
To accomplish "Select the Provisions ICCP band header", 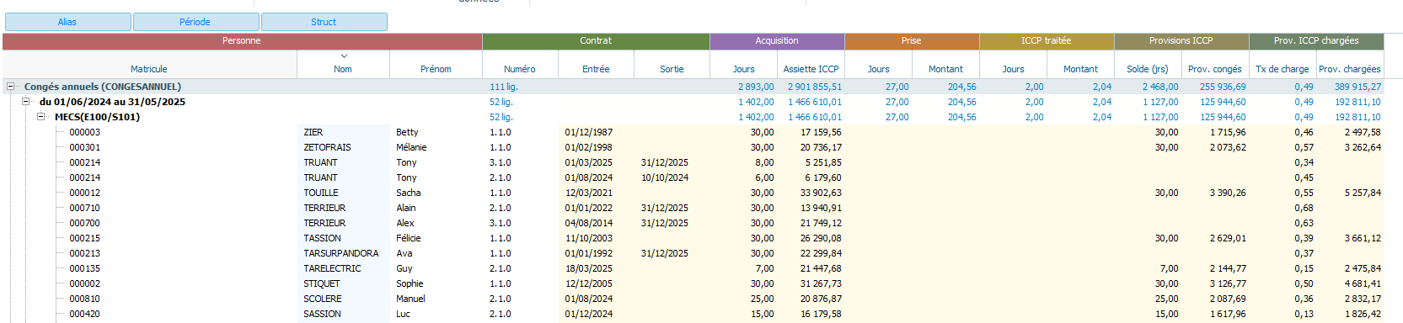I will [x=1181, y=40].
